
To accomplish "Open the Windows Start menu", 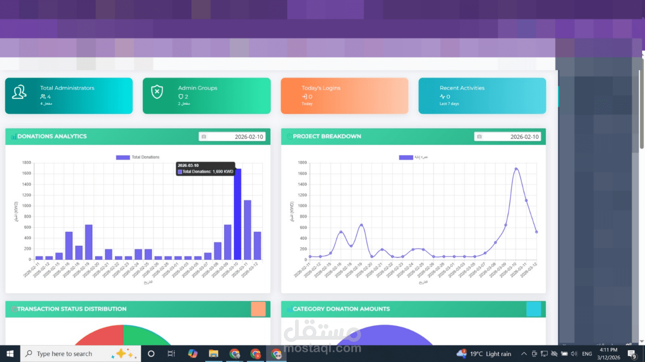I will click(10, 354).
